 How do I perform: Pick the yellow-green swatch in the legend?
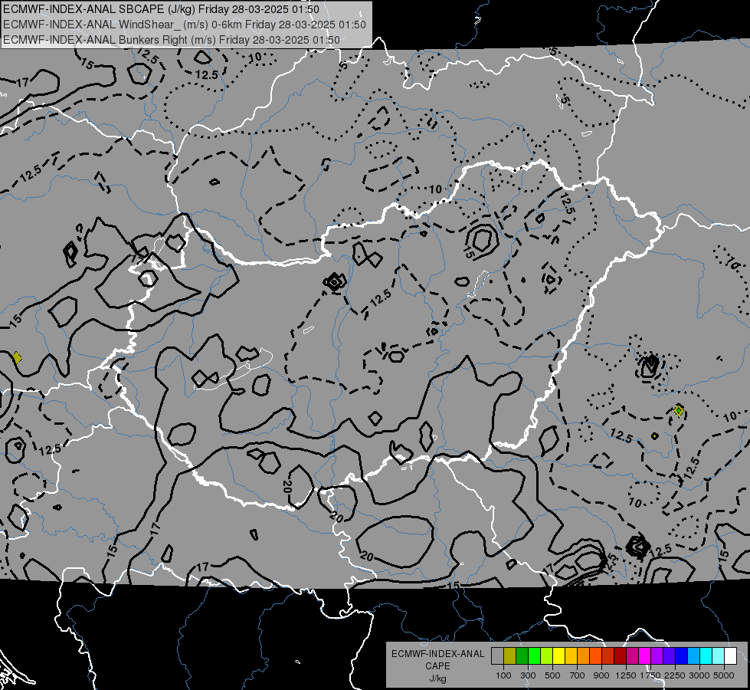[x=546, y=656]
